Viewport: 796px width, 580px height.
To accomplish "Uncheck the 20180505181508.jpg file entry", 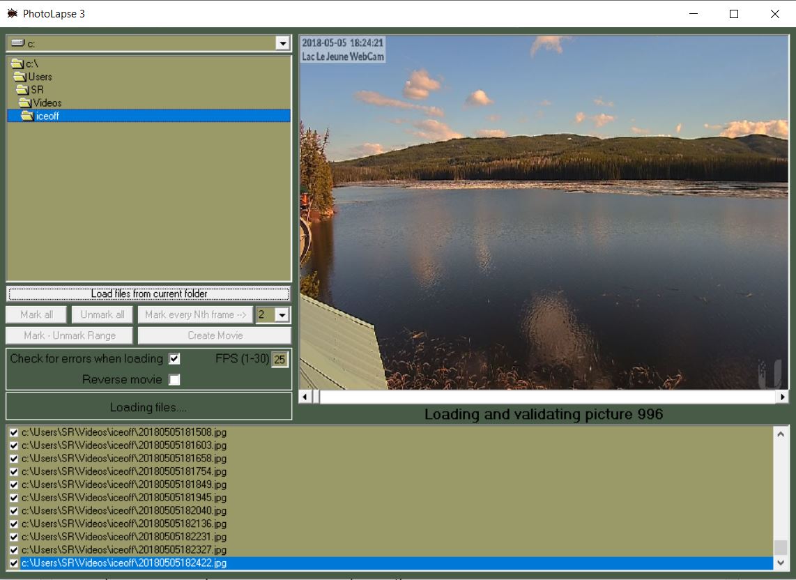I will point(14,432).
